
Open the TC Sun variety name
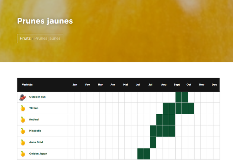coord(34,108)
